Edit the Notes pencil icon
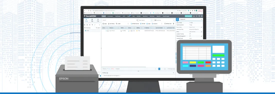Screen dimensions: 275x94 pyautogui.click(x=201, y=32)
